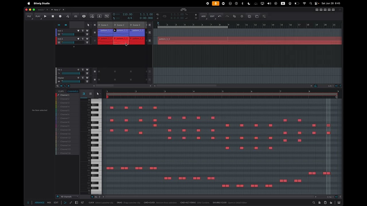Select the tempo field showing 110.00
This screenshot has width=367, height=206.
click(x=128, y=14)
